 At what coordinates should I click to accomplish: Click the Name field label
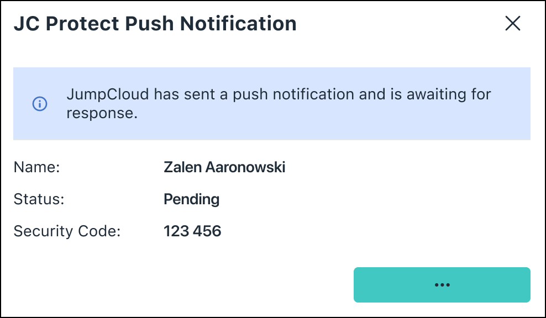tap(36, 167)
